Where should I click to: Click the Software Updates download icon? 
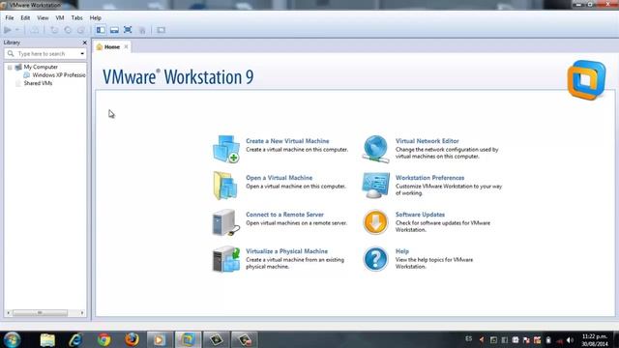[x=375, y=222]
